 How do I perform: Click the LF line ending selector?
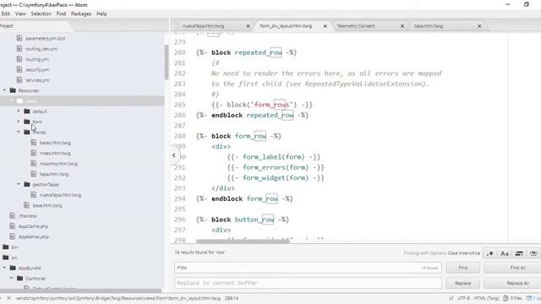pos(451,298)
